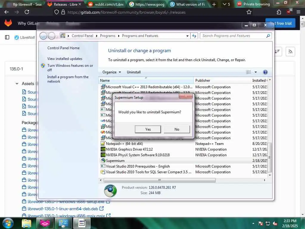Open Turn Windows features on or off
305x229 pixels.
pos(70,68)
